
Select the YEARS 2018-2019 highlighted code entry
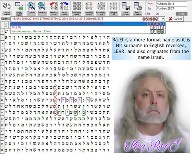click(x=88, y=24)
